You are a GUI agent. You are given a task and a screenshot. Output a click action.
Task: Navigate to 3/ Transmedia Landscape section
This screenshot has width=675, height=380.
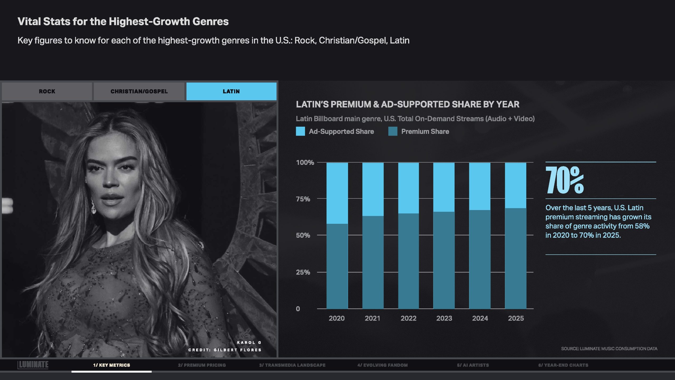(292, 365)
